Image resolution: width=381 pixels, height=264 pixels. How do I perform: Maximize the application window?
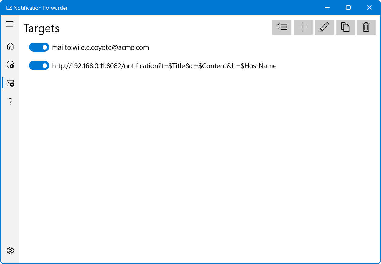(x=348, y=8)
